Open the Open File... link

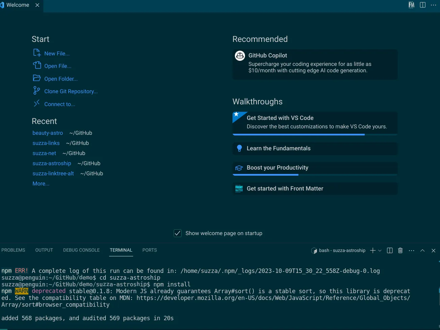[58, 66]
